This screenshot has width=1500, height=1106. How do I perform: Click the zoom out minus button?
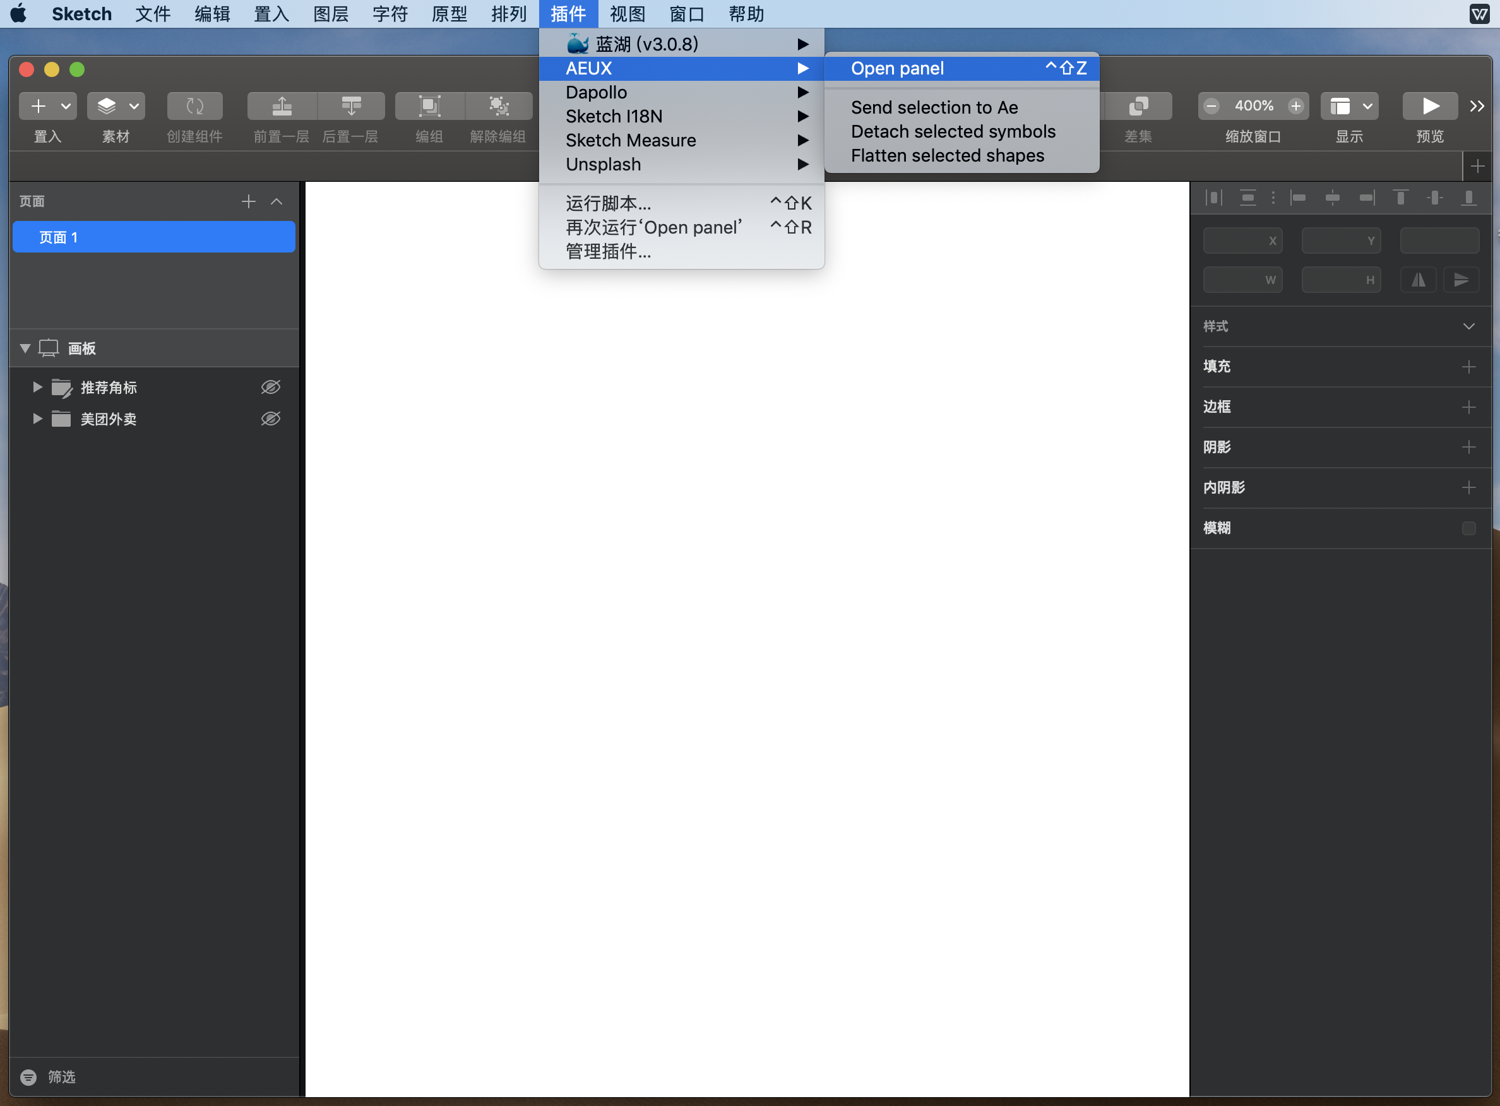click(x=1211, y=106)
